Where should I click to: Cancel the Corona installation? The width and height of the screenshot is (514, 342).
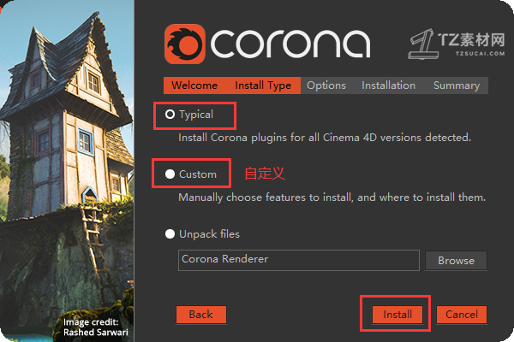pos(462,315)
